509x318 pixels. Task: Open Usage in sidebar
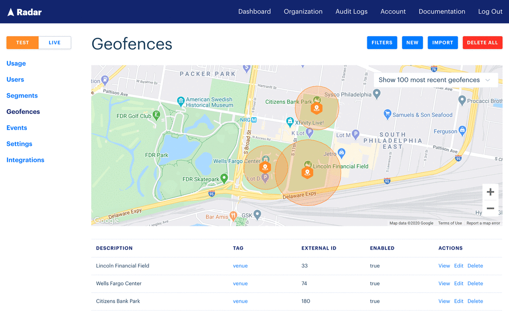[x=16, y=63]
